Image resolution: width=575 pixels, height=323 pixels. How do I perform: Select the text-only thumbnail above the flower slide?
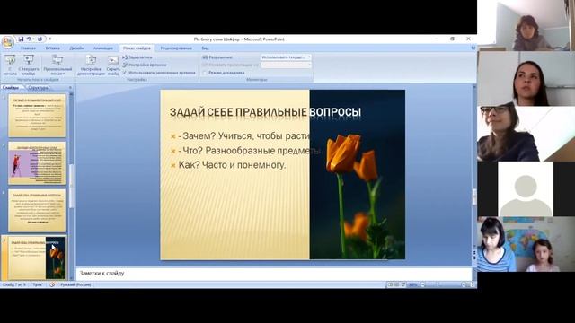tap(37, 210)
